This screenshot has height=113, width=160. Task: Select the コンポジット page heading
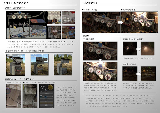coord(90,3)
